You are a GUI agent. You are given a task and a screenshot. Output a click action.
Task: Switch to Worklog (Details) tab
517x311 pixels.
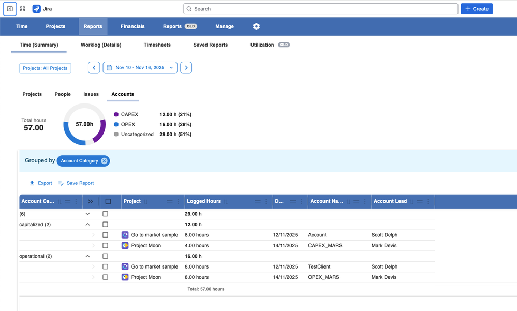tap(101, 45)
